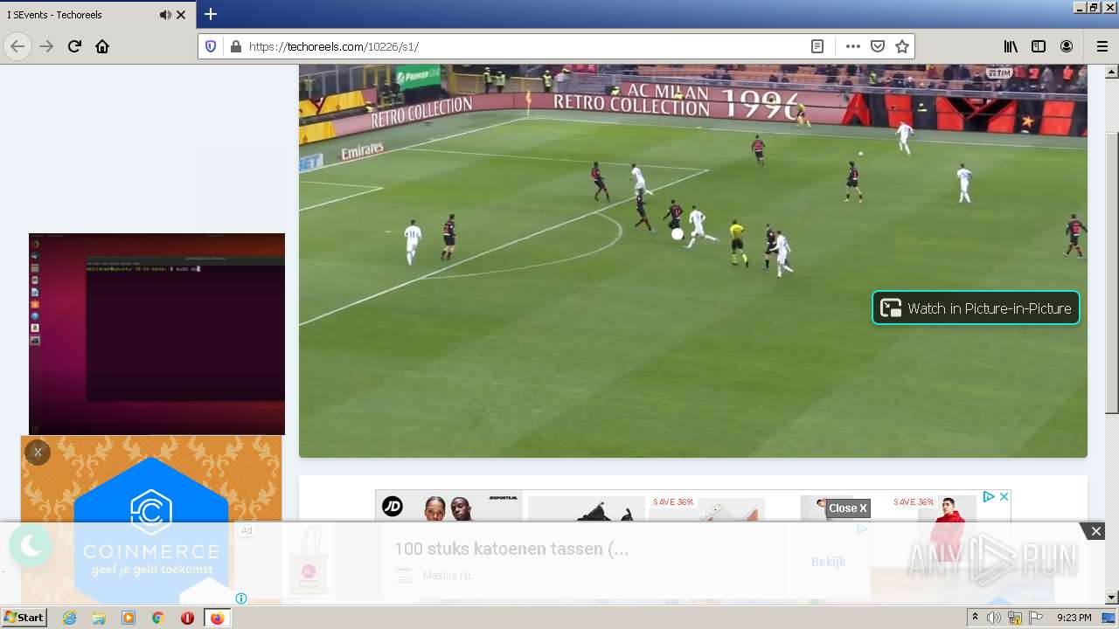Viewport: 1119px width, 629px height.
Task: Open the Library bookmarks panel
Action: [x=1011, y=46]
